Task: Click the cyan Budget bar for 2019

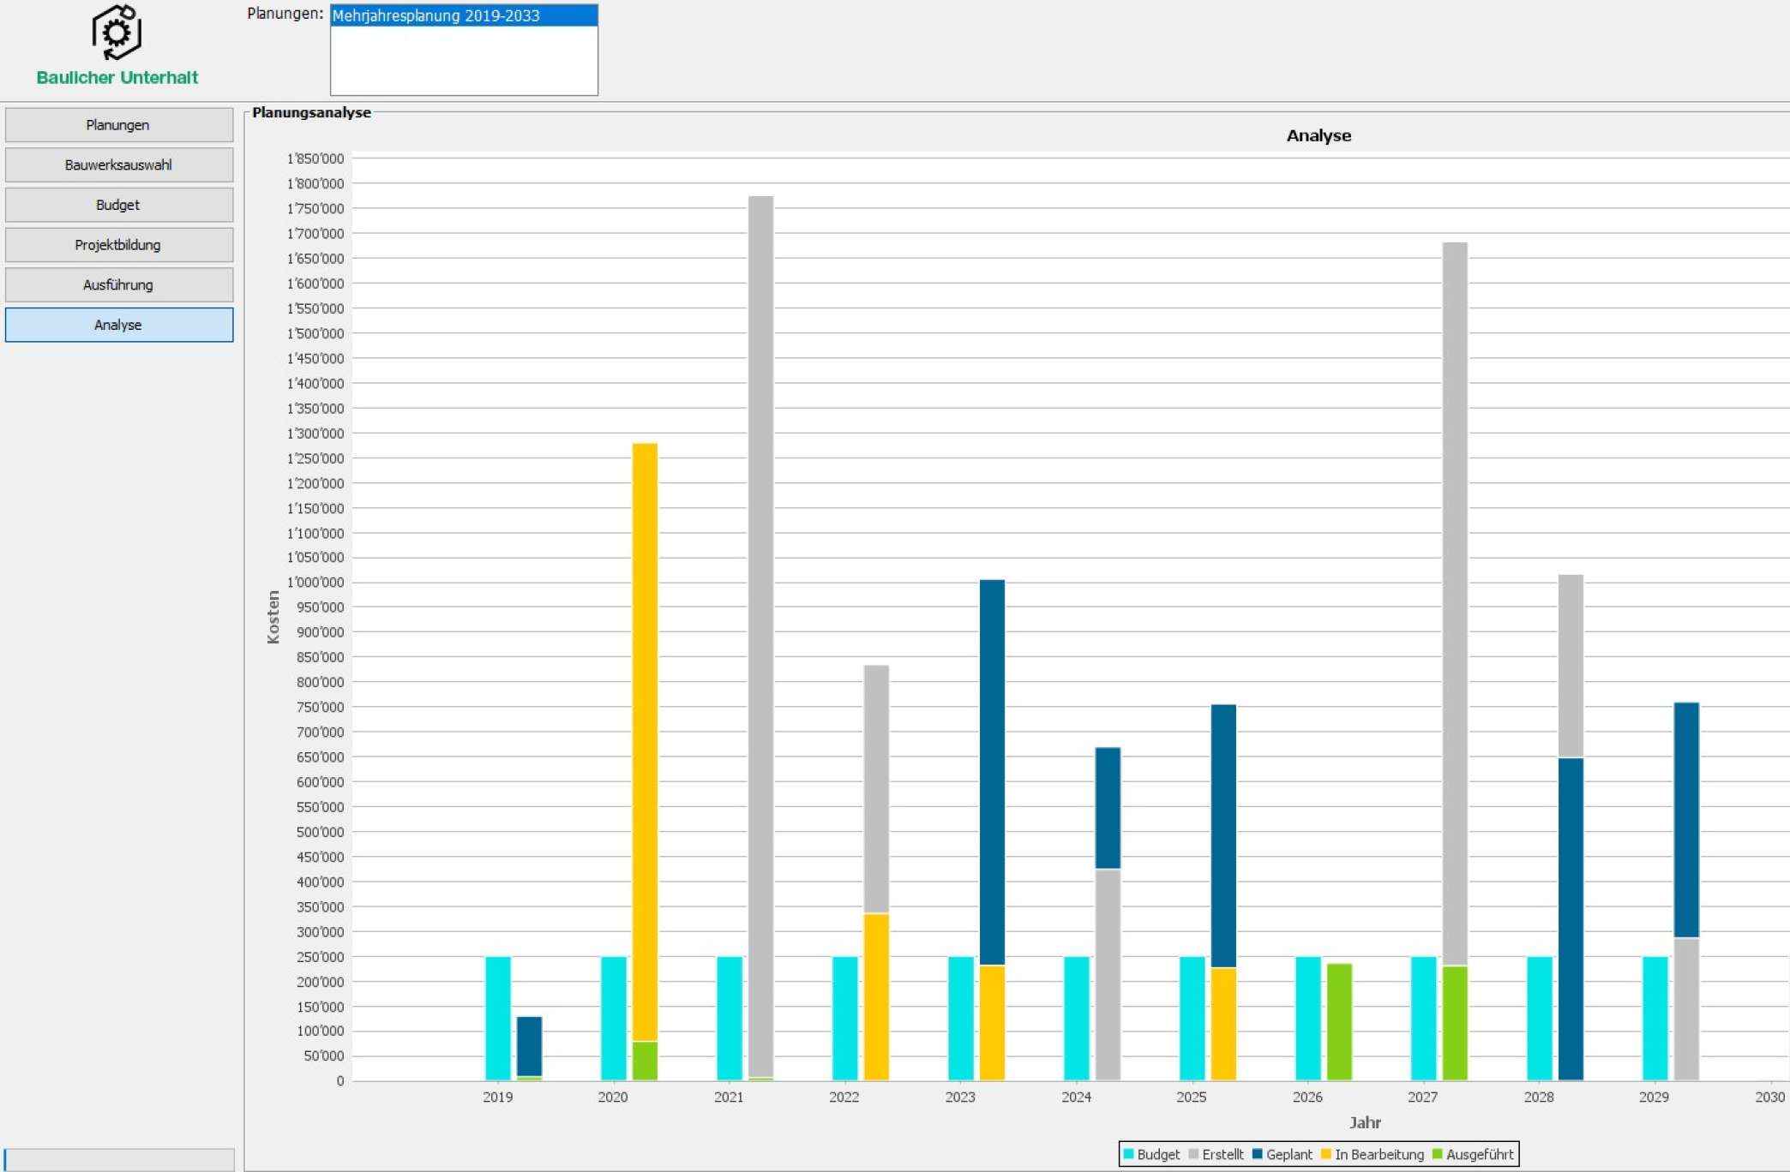Action: click(x=498, y=1018)
